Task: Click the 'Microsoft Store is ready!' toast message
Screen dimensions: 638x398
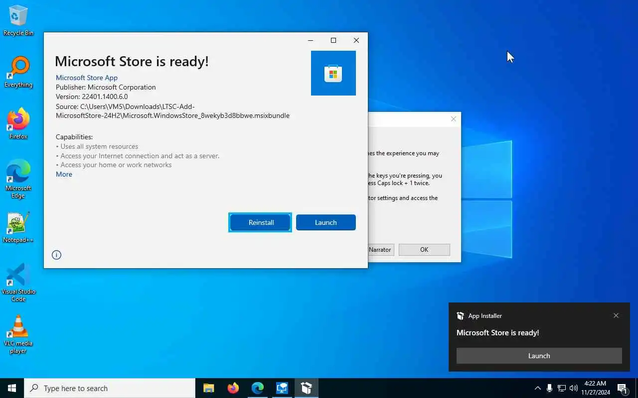Action: [x=497, y=333]
